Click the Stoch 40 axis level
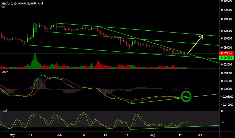Screen dimensions: 235x138 [x=223, y=122]
